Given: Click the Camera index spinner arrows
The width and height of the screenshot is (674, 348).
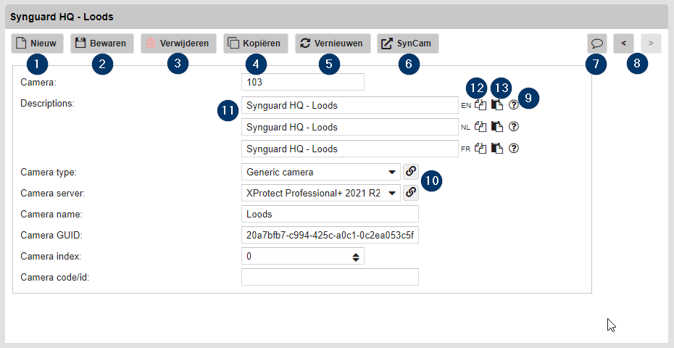Looking at the screenshot, I should [x=355, y=257].
